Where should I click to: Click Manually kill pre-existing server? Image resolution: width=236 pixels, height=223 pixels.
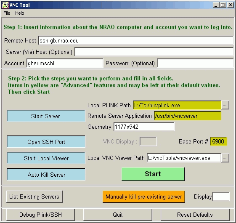click(144, 196)
